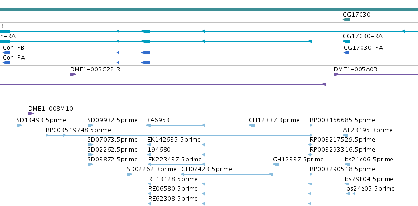Select the RP003166685.5prime arrow glyph
The height and width of the screenshot is (206, 418).
311,125
